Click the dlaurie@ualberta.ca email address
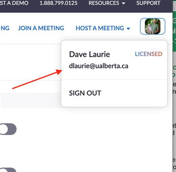The height and width of the screenshot is (172, 176). coord(99,66)
